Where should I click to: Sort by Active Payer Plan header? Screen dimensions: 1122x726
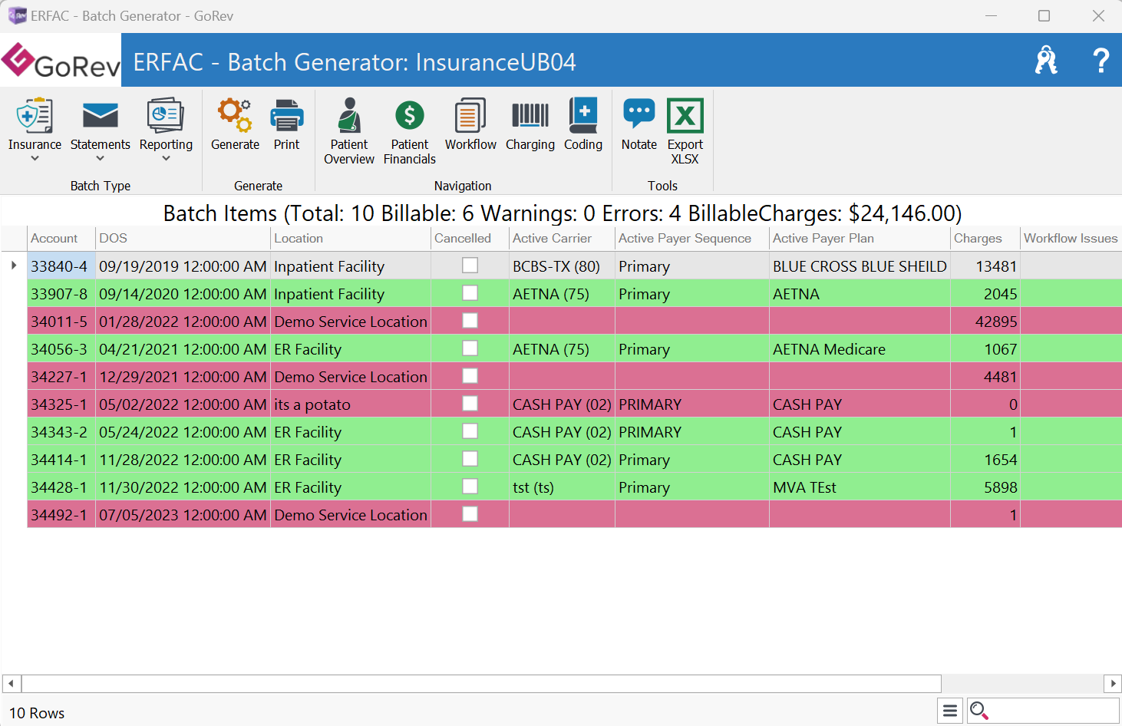click(x=860, y=239)
